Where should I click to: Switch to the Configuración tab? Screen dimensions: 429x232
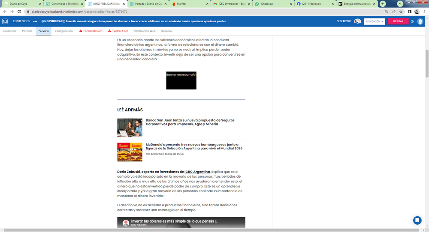coord(63,31)
